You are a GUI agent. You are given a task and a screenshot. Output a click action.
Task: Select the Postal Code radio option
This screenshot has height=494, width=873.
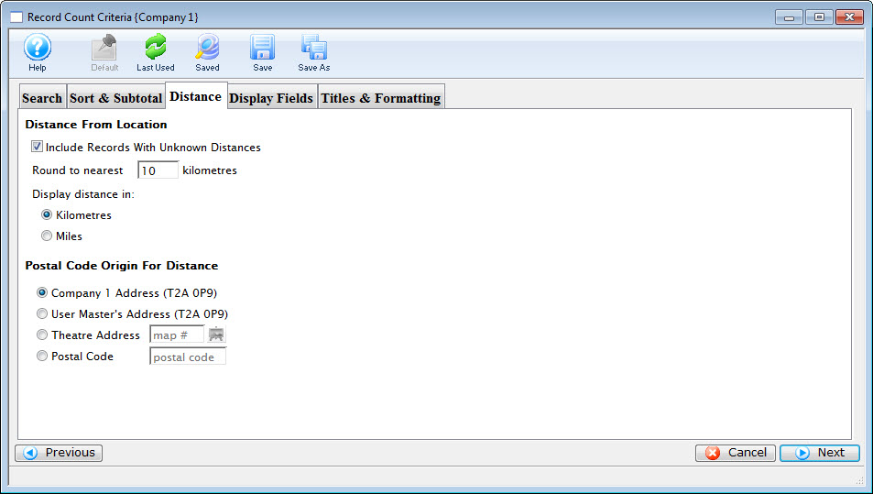[x=42, y=357]
